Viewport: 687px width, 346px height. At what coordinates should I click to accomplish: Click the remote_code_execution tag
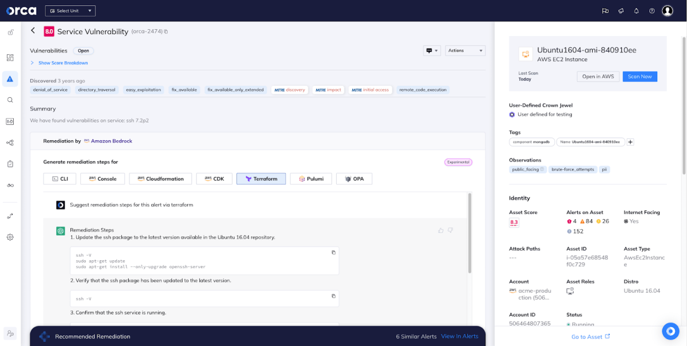pyautogui.click(x=423, y=90)
